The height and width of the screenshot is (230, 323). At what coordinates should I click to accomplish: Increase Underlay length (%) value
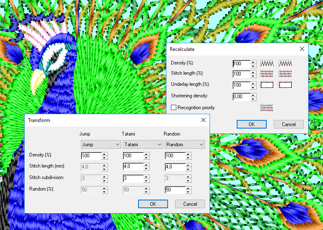[254, 83]
